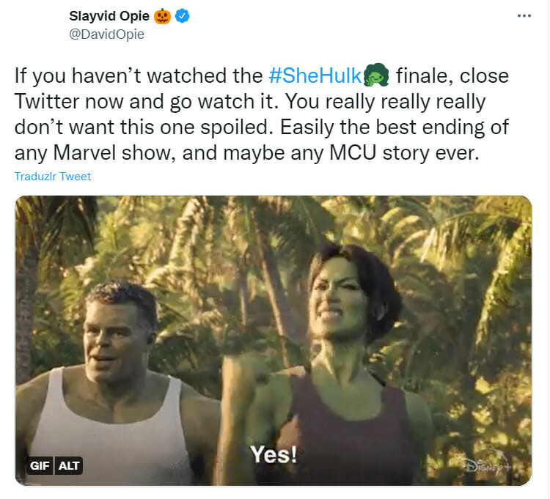This screenshot has width=550, height=499.
Task: Click the pumpkin emoji beside the name
Action: (163, 16)
